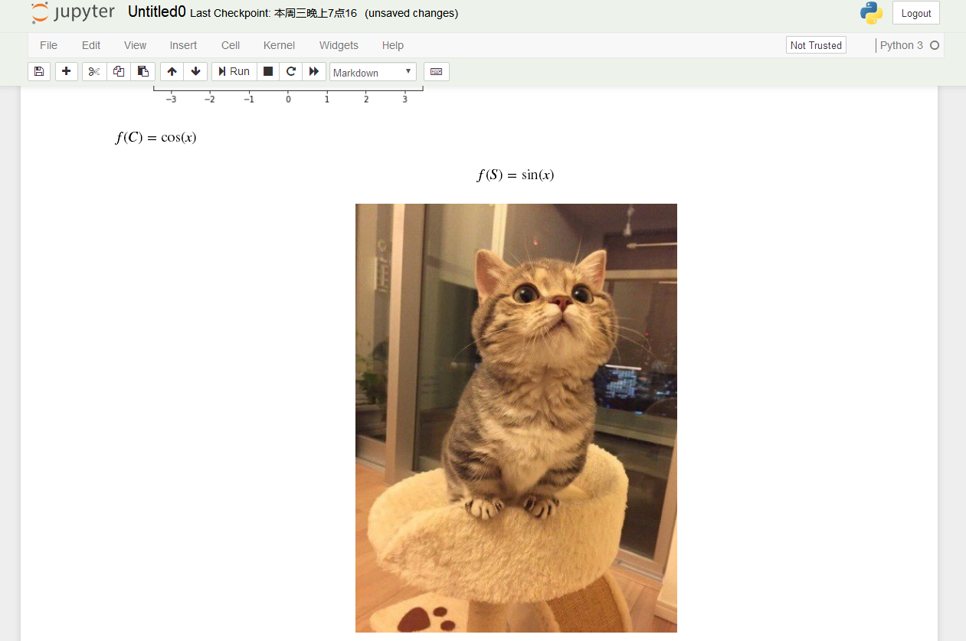Click the Not Trusted button
Image resolution: width=966 pixels, height=641 pixels.
(x=816, y=45)
